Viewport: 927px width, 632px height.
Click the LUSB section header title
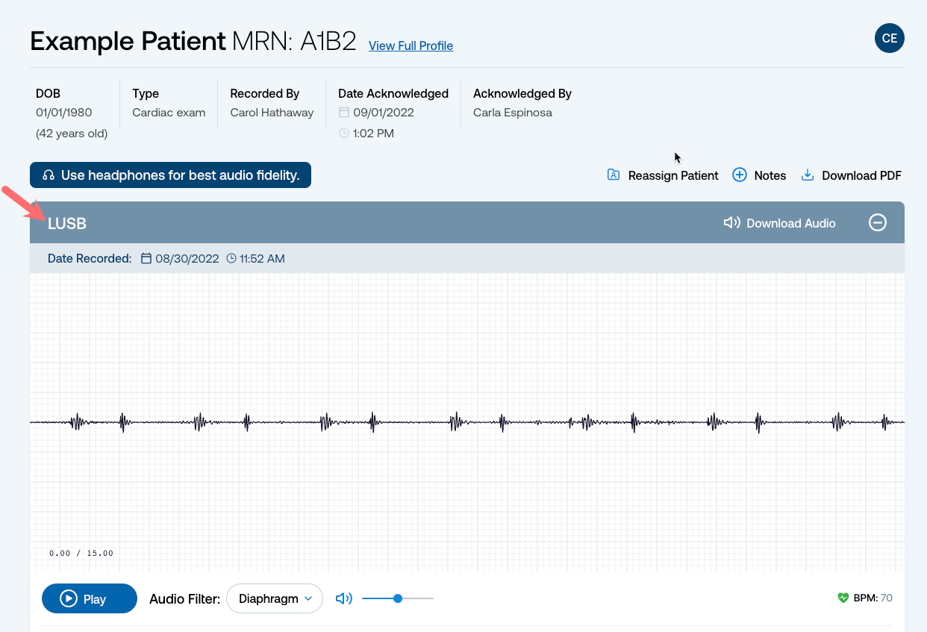pos(67,223)
